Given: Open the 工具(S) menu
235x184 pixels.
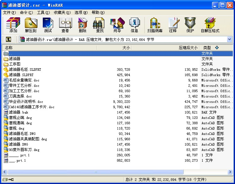Looking at the screenshot, I should 43,13.
